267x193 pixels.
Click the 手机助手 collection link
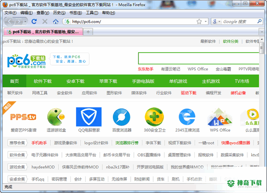tap(39, 143)
